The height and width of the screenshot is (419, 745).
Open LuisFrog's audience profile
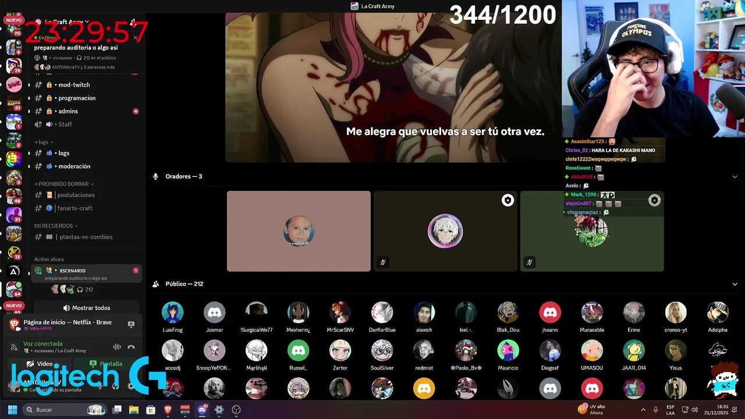click(x=172, y=313)
